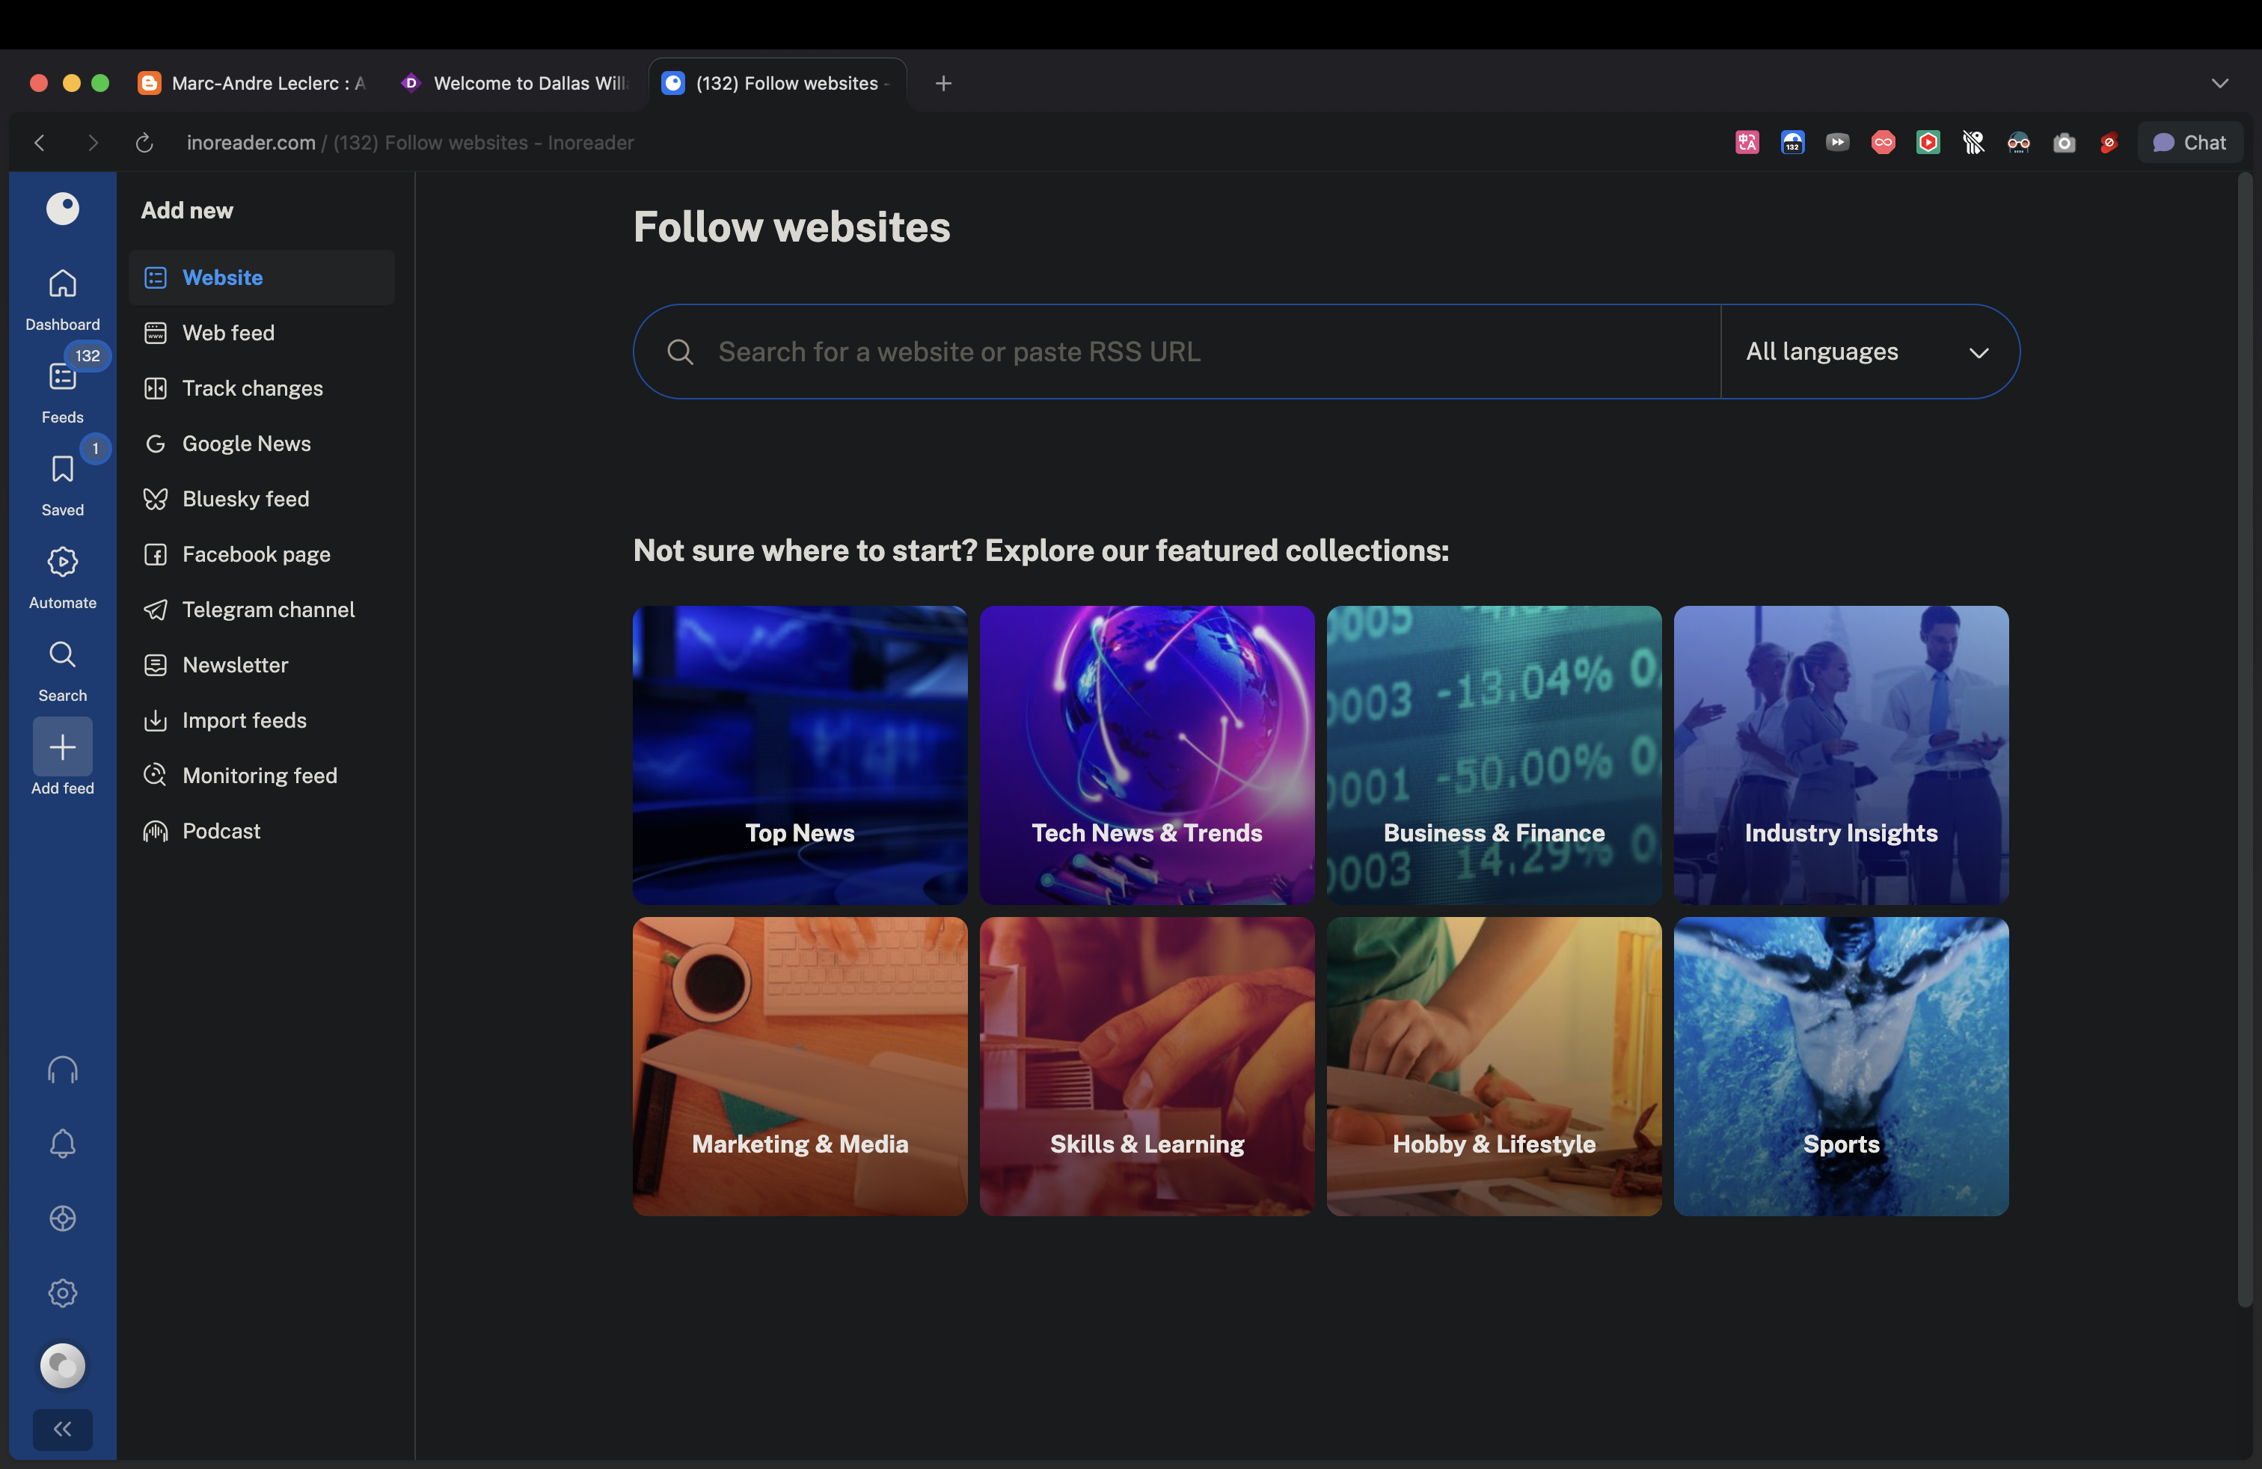Open the Add feed plus icon
This screenshot has height=1469, width=2262.
[x=62, y=747]
